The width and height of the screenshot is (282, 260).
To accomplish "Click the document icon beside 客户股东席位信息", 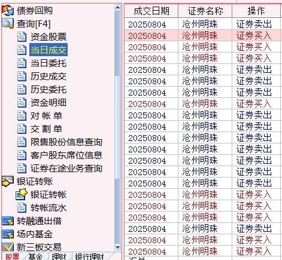I will 22,155.
